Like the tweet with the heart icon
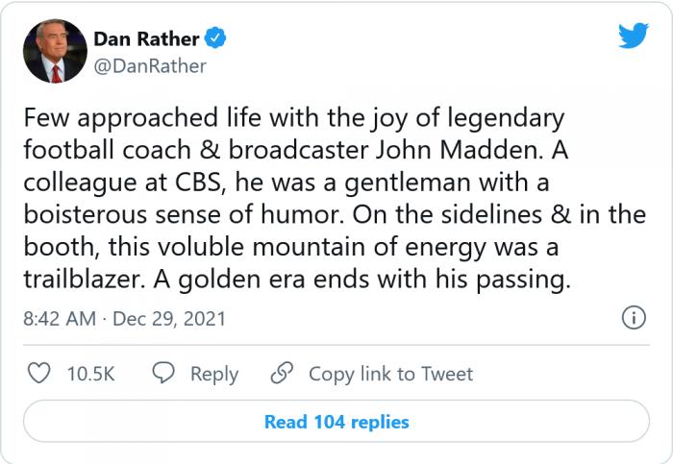Image resolution: width=673 pixels, height=464 pixels. [x=38, y=374]
